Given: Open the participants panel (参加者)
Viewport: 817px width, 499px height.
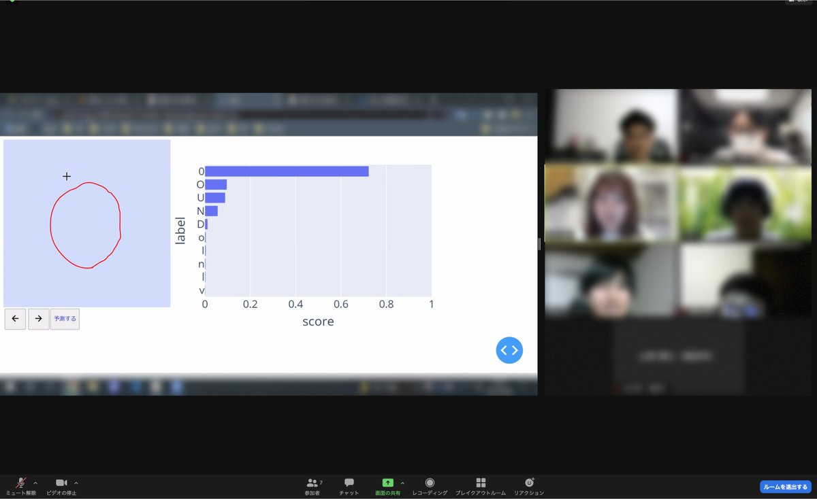Looking at the screenshot, I should tap(313, 486).
